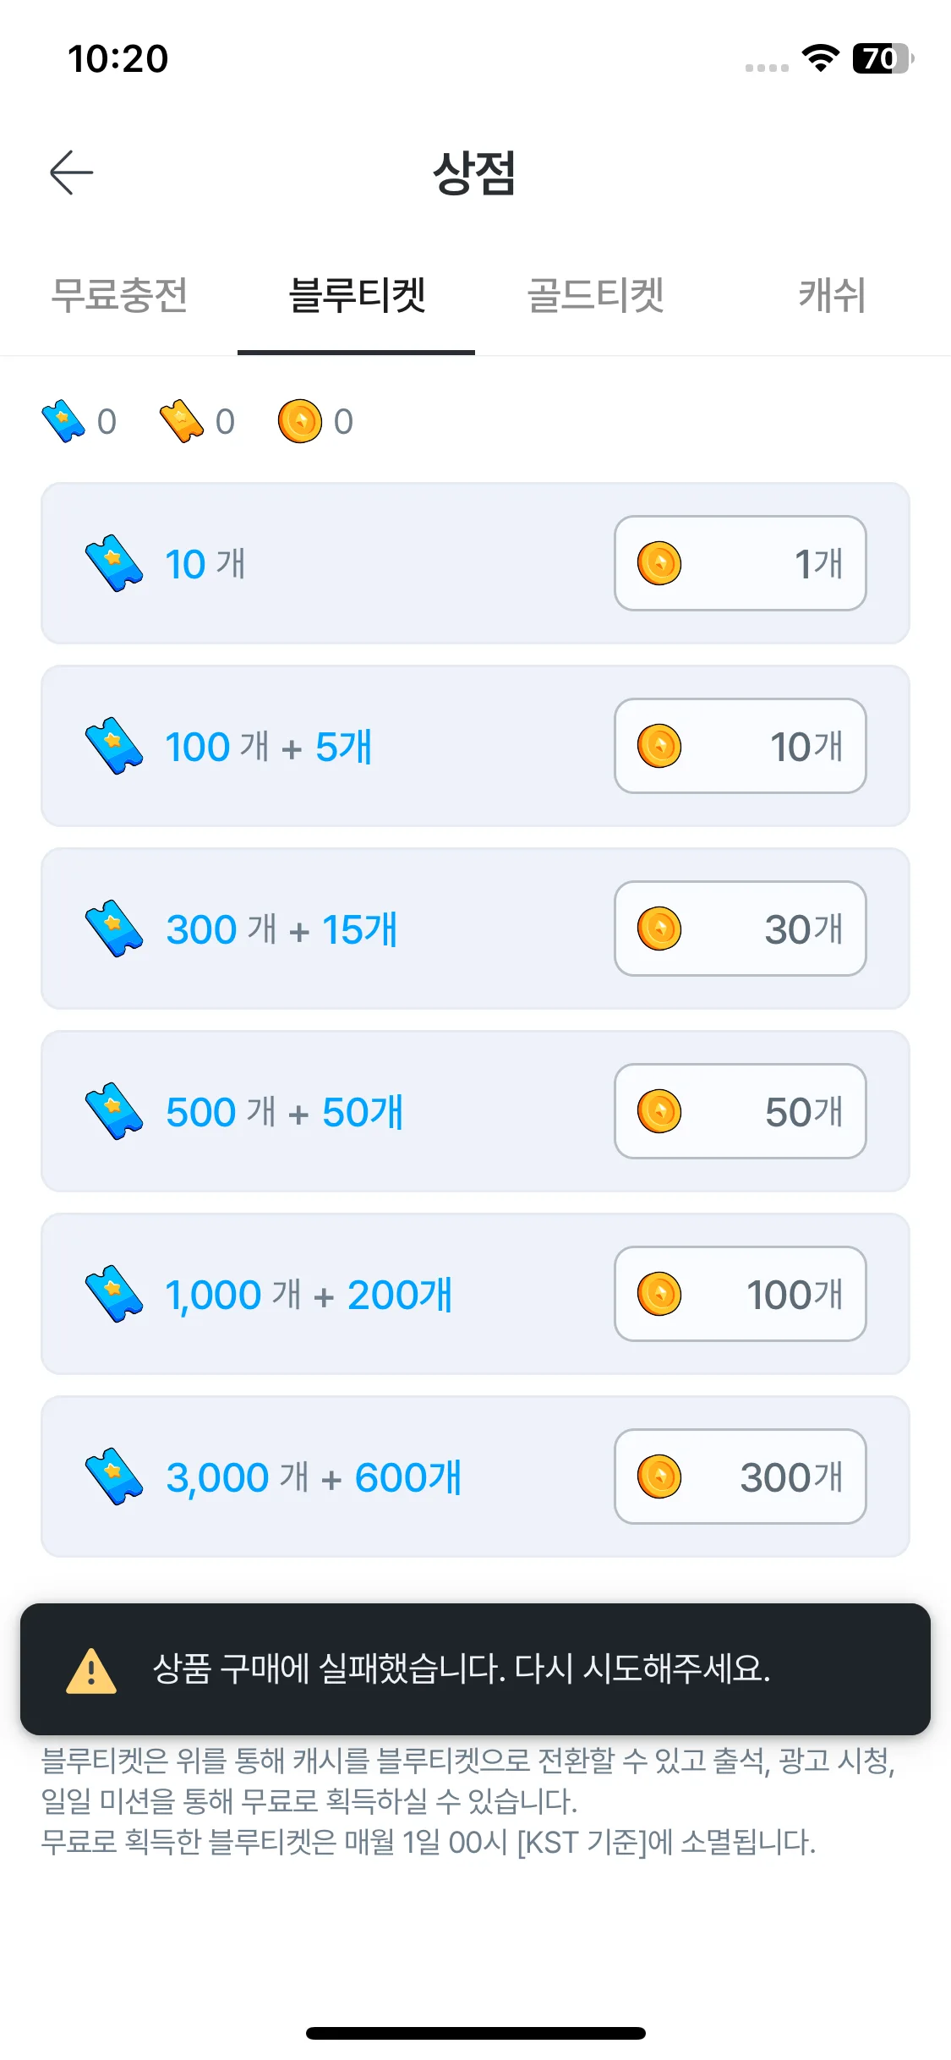Tap the coin icon in the 100개 price button
The image size is (951, 2060).
click(659, 1294)
